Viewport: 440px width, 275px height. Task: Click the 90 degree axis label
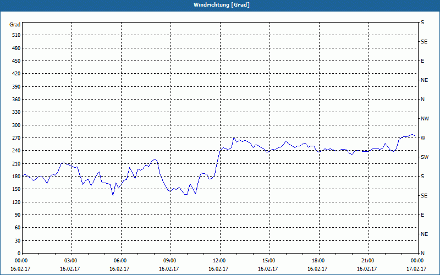coord(18,215)
